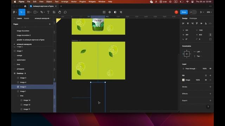225x126 pixels.
Task: Click the Edit object icon in toolbar
Action: point(104,12)
